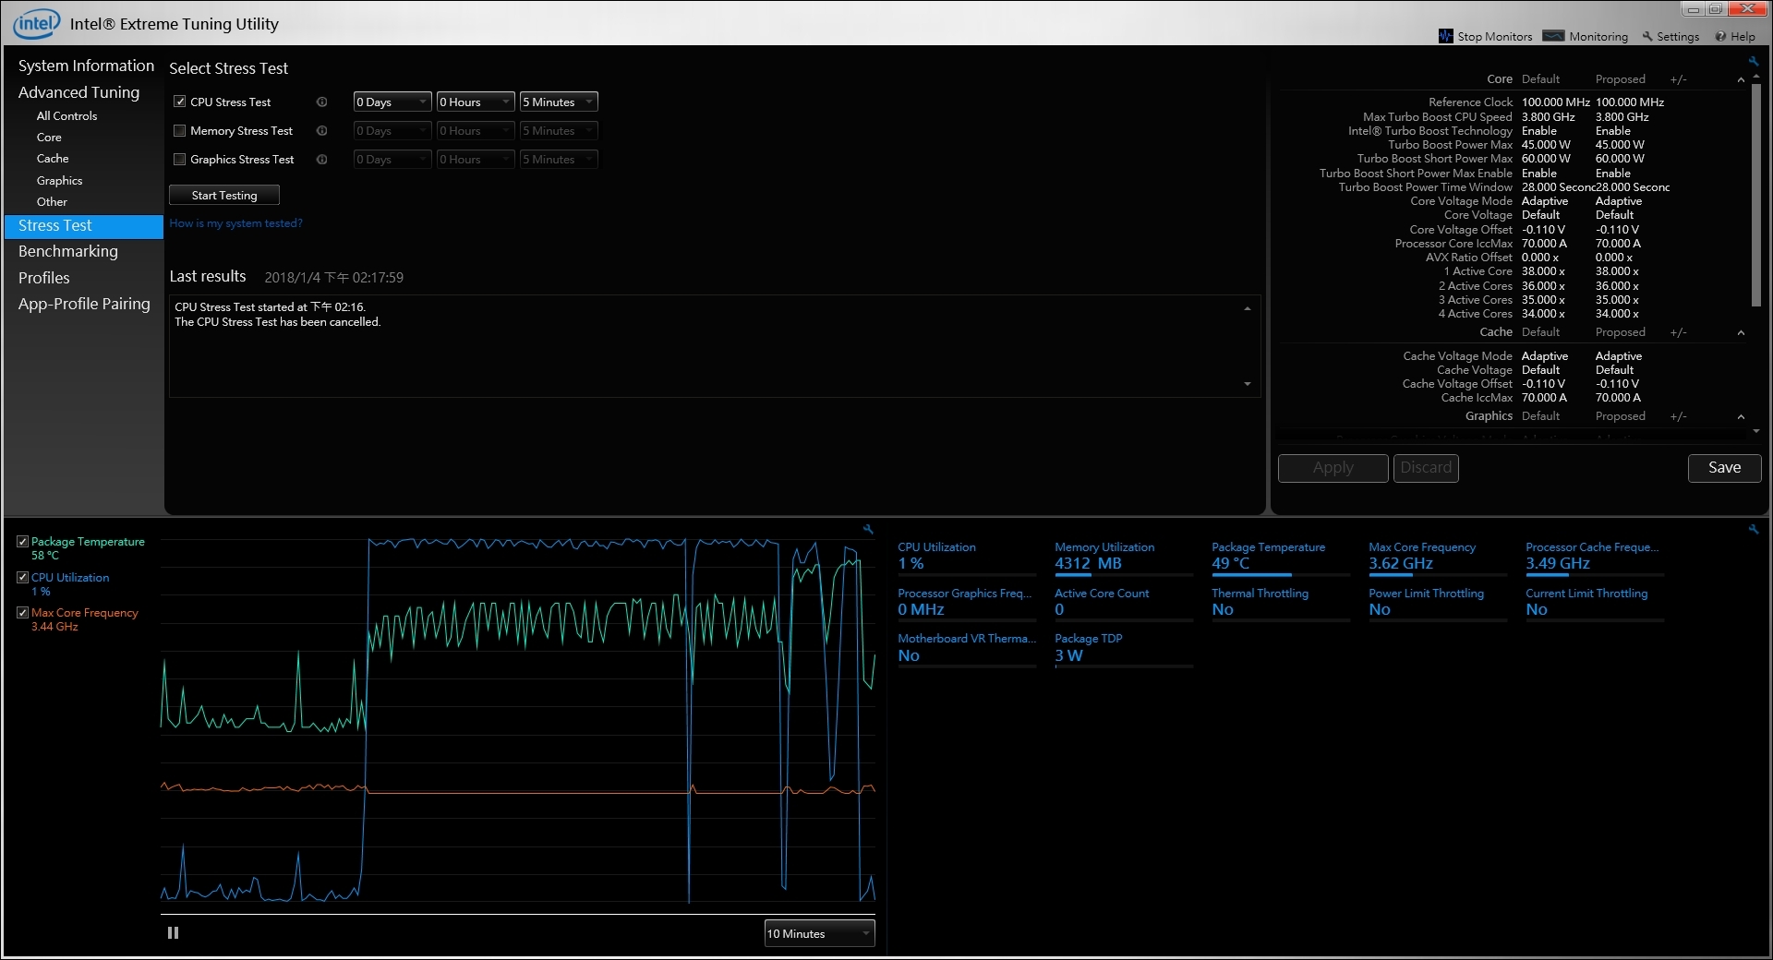Click info icon beside CPU Stress Test
This screenshot has height=960, width=1773.
coord(322,102)
